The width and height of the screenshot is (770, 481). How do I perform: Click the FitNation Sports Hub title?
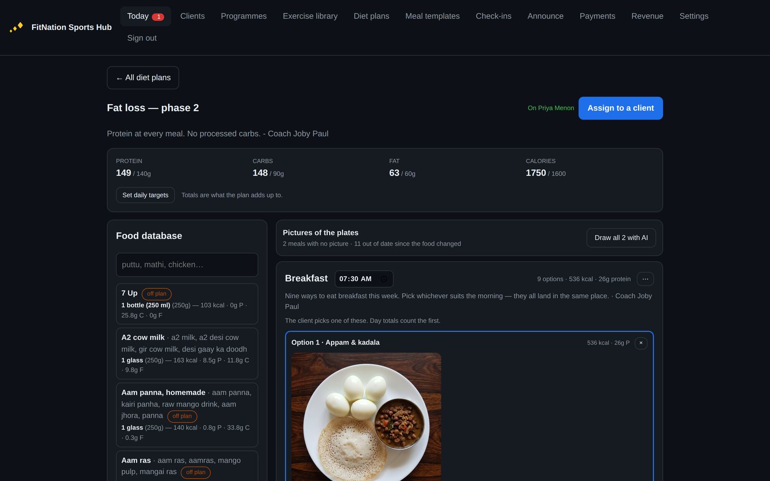click(x=71, y=27)
